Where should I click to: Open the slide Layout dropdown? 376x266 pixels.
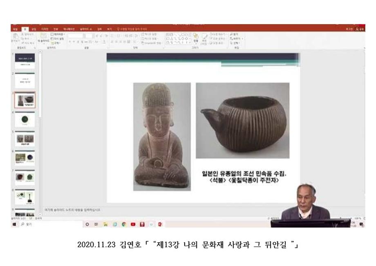[x=57, y=34]
